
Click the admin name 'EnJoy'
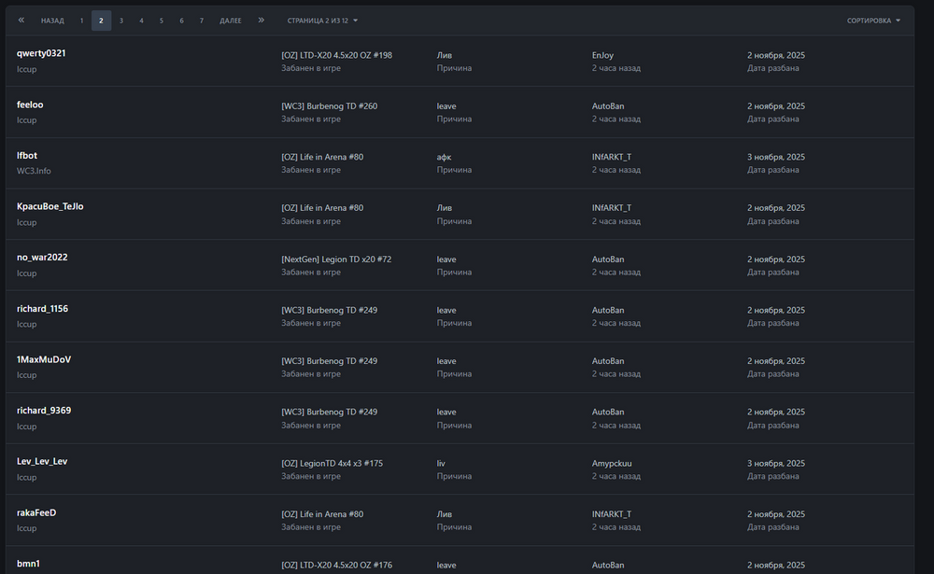602,55
